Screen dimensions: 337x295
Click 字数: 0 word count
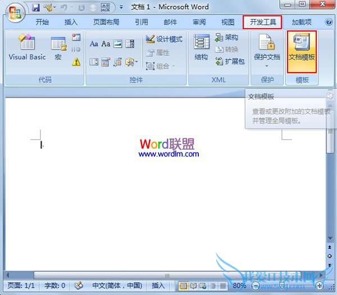[x=54, y=286]
